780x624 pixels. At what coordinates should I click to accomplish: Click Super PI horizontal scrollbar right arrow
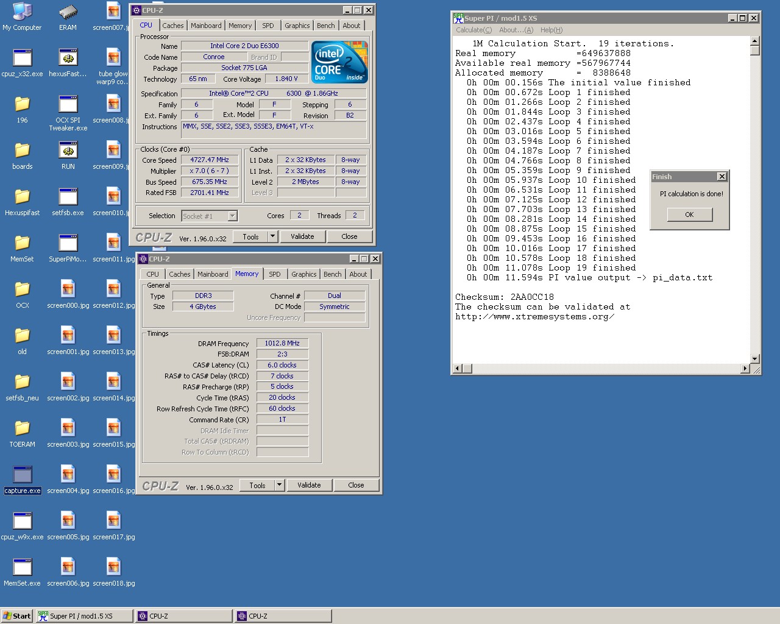point(745,369)
